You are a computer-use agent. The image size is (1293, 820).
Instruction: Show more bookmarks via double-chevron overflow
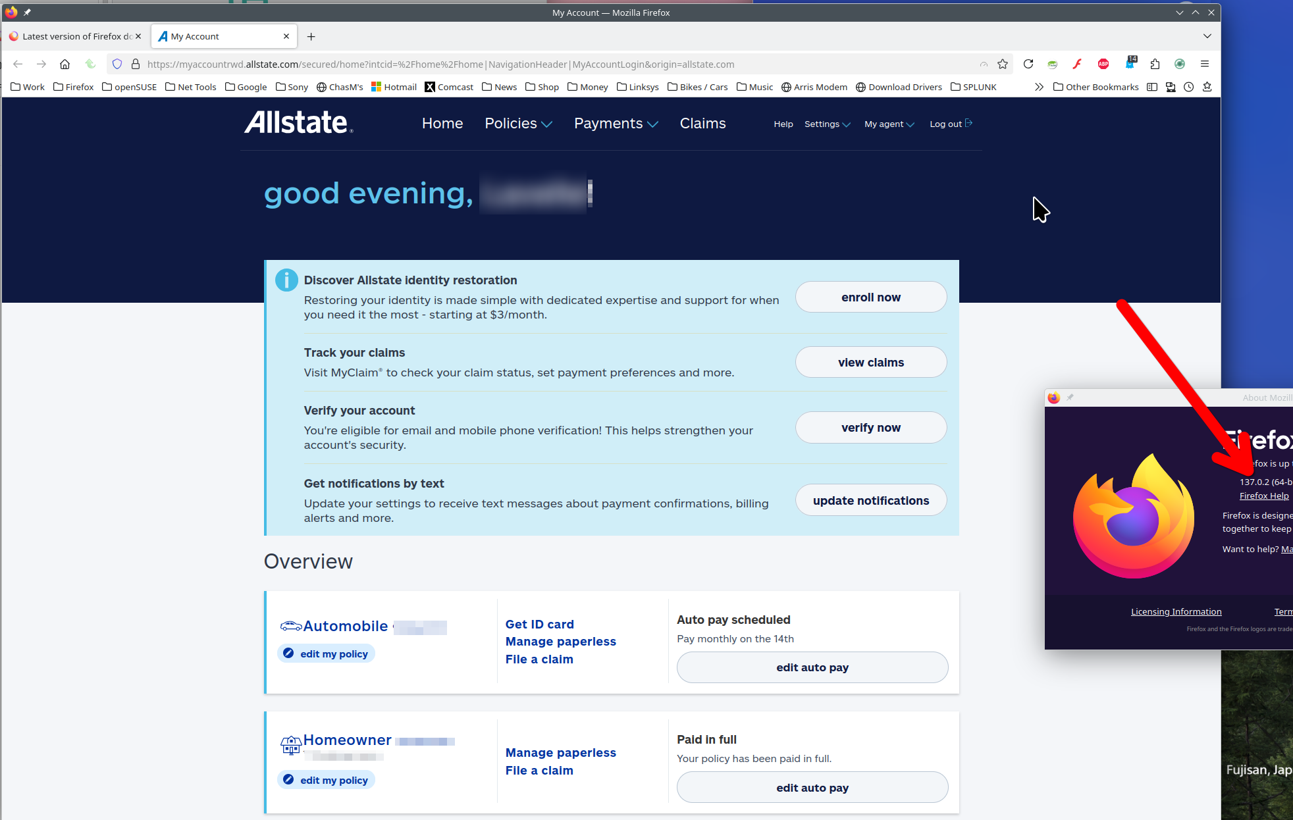click(x=1039, y=87)
